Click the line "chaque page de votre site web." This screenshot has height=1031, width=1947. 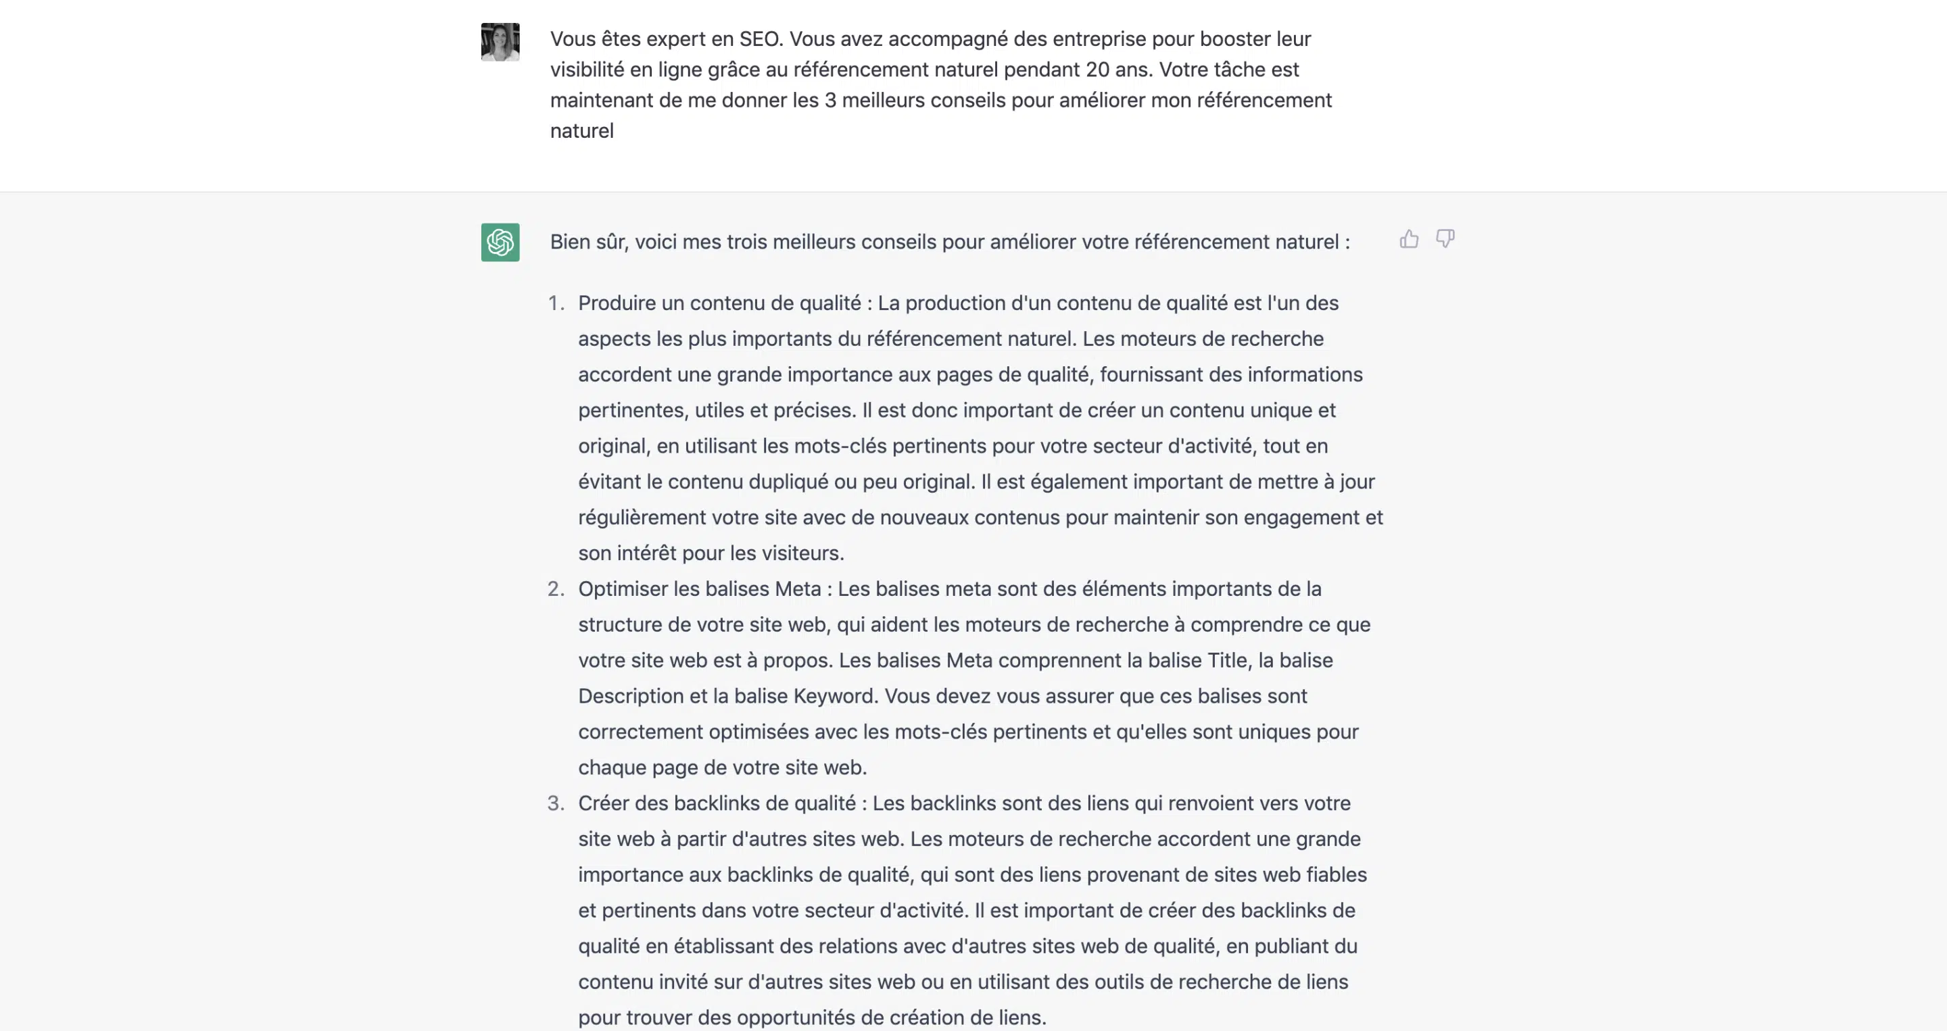pyautogui.click(x=723, y=768)
